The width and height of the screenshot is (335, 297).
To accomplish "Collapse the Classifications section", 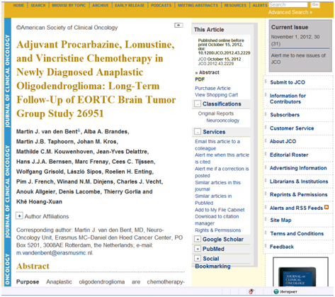I will 198,103.
